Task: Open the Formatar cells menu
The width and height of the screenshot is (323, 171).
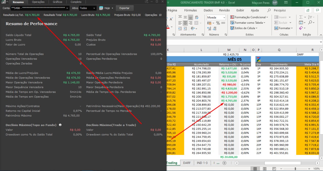Action: (284, 28)
